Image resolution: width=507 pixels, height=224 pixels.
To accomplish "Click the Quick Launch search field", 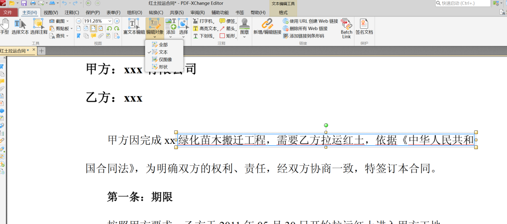I will (x=462, y=3).
